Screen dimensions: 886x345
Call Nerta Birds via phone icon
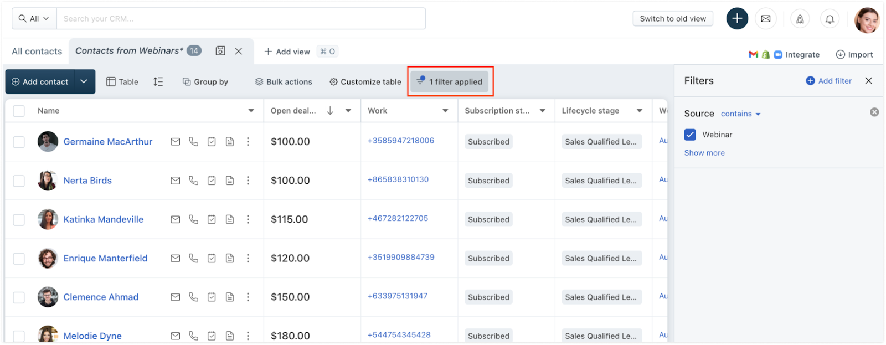click(x=193, y=181)
